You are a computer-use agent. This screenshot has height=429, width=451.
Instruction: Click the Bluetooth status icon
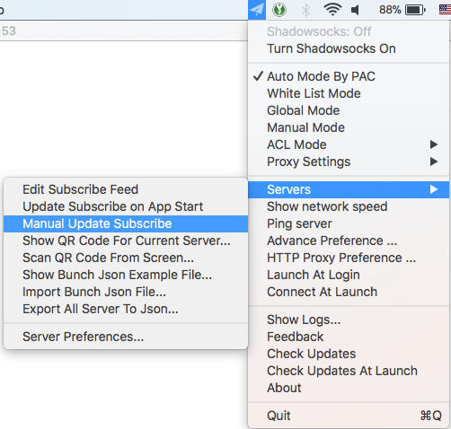[x=305, y=10]
